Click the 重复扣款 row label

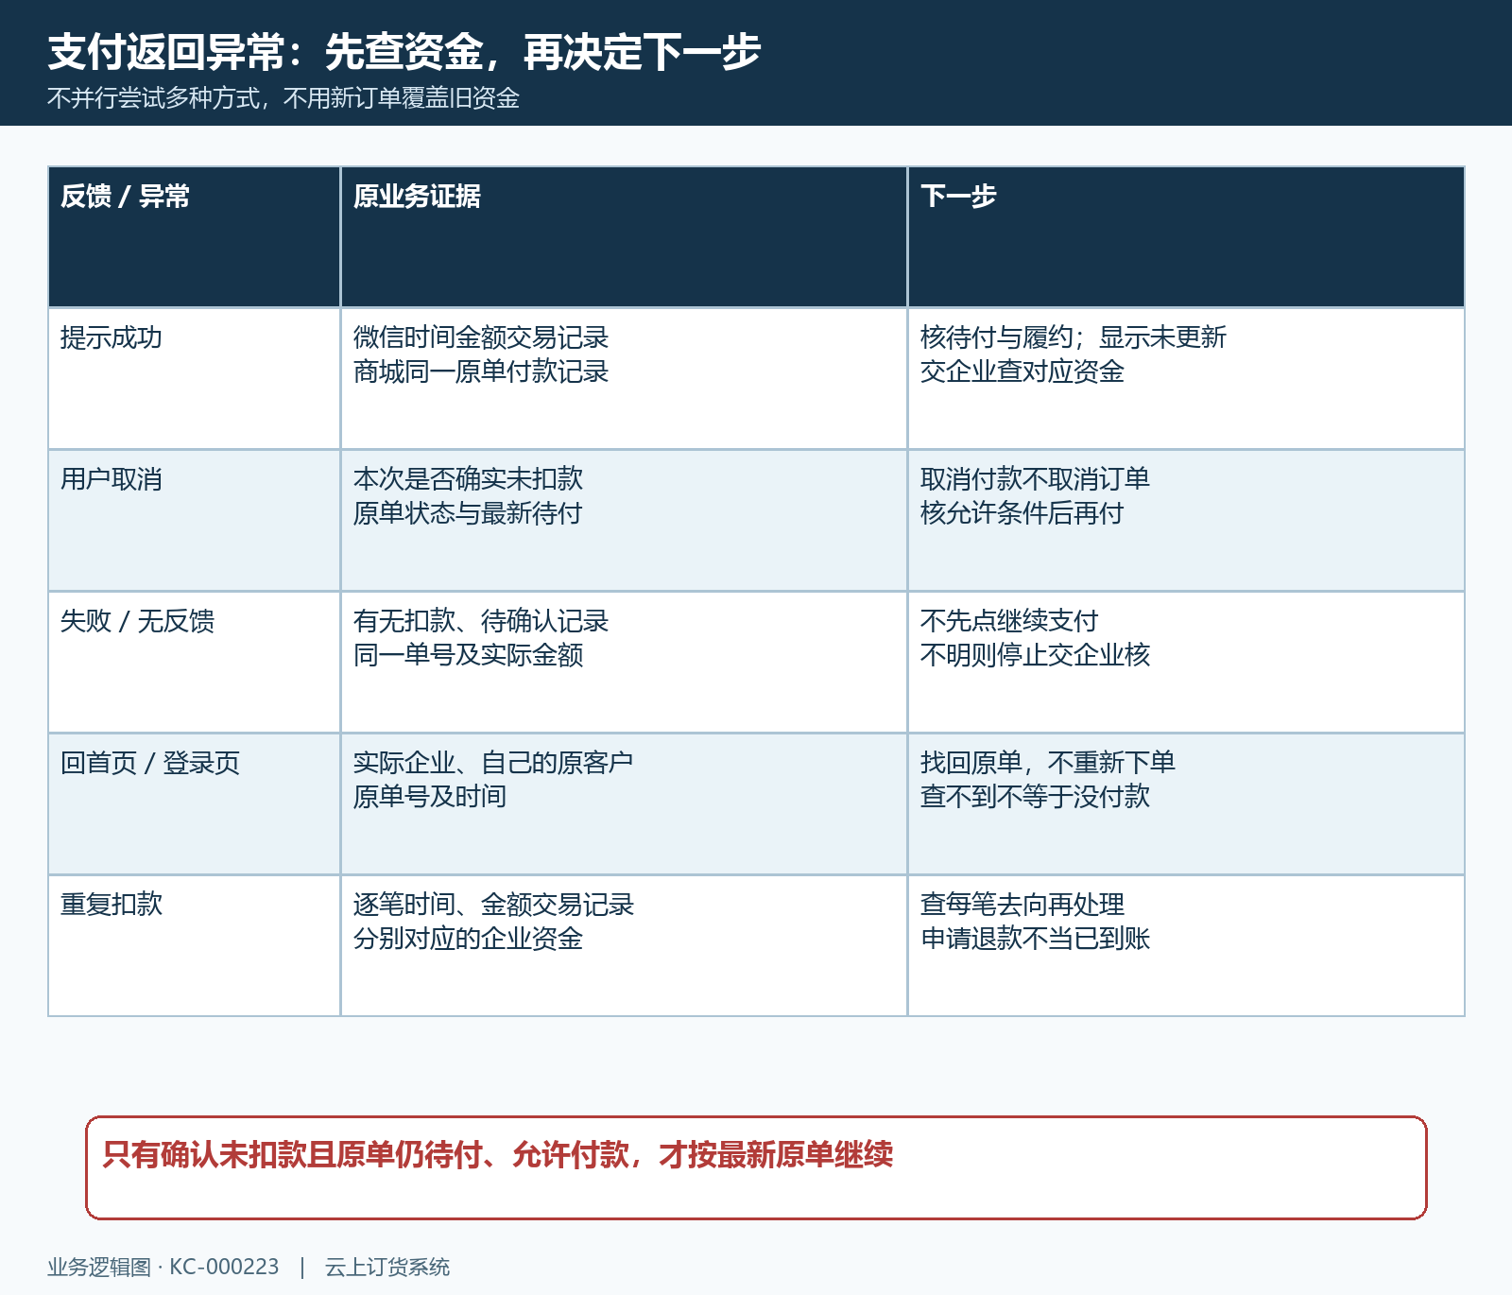pyautogui.click(x=112, y=905)
